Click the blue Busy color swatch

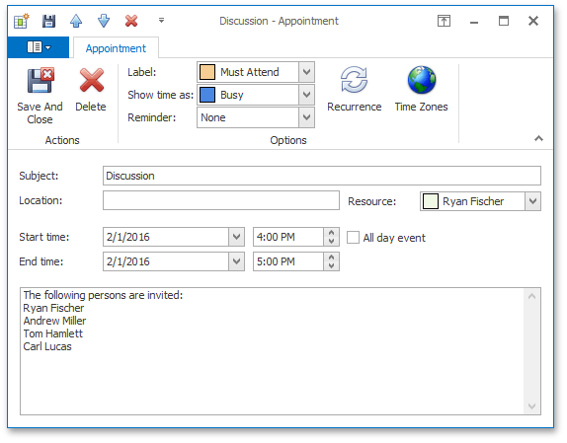tap(207, 95)
